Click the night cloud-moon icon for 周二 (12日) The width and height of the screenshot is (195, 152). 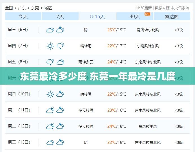[x=60, y=126]
